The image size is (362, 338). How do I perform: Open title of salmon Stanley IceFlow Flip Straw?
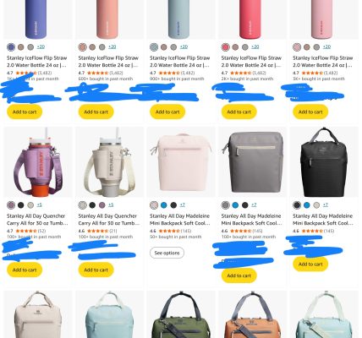[108, 62]
